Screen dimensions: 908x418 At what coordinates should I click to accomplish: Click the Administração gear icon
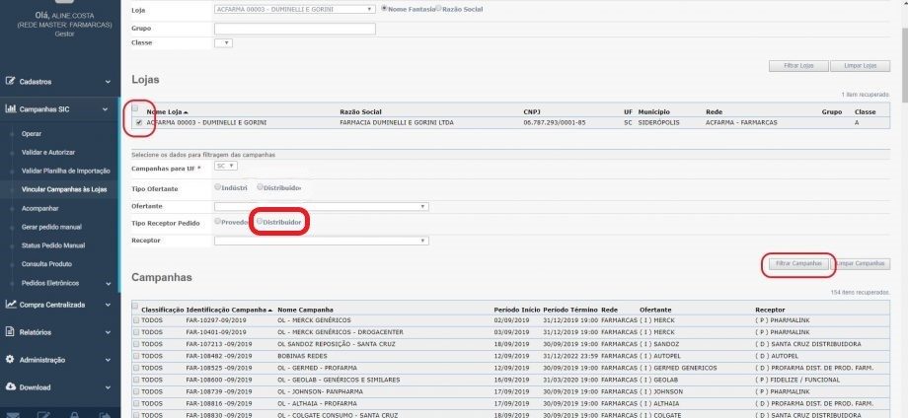(11, 360)
